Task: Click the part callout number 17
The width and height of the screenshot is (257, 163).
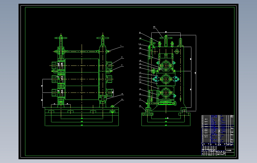Action: tap(140, 53)
